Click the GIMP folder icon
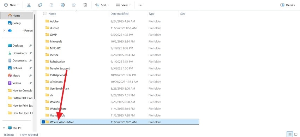The width and height of the screenshot is (300, 137). click(x=47, y=35)
